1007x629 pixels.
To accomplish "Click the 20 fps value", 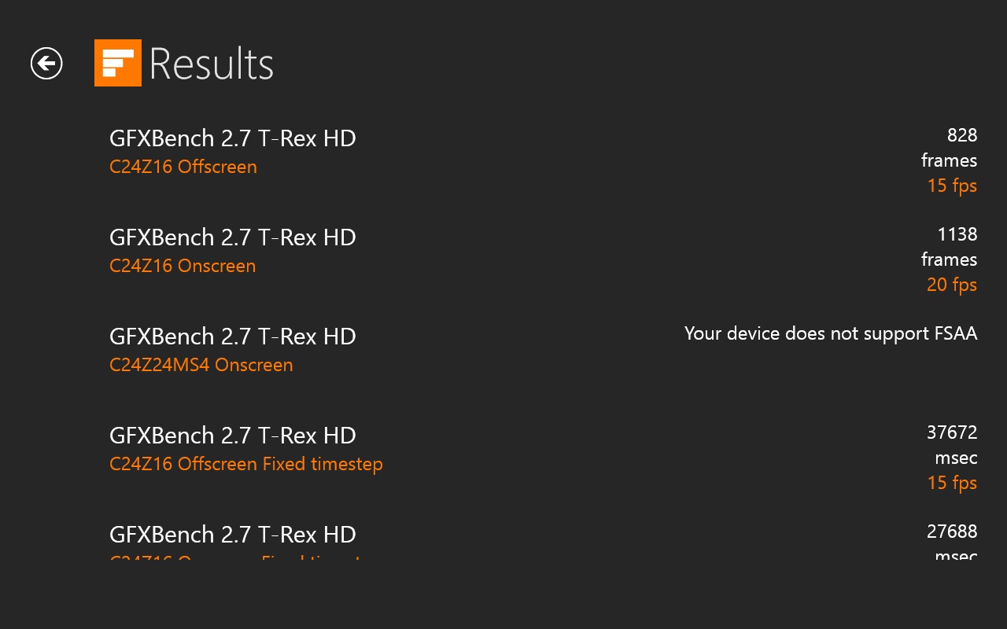I will [952, 285].
